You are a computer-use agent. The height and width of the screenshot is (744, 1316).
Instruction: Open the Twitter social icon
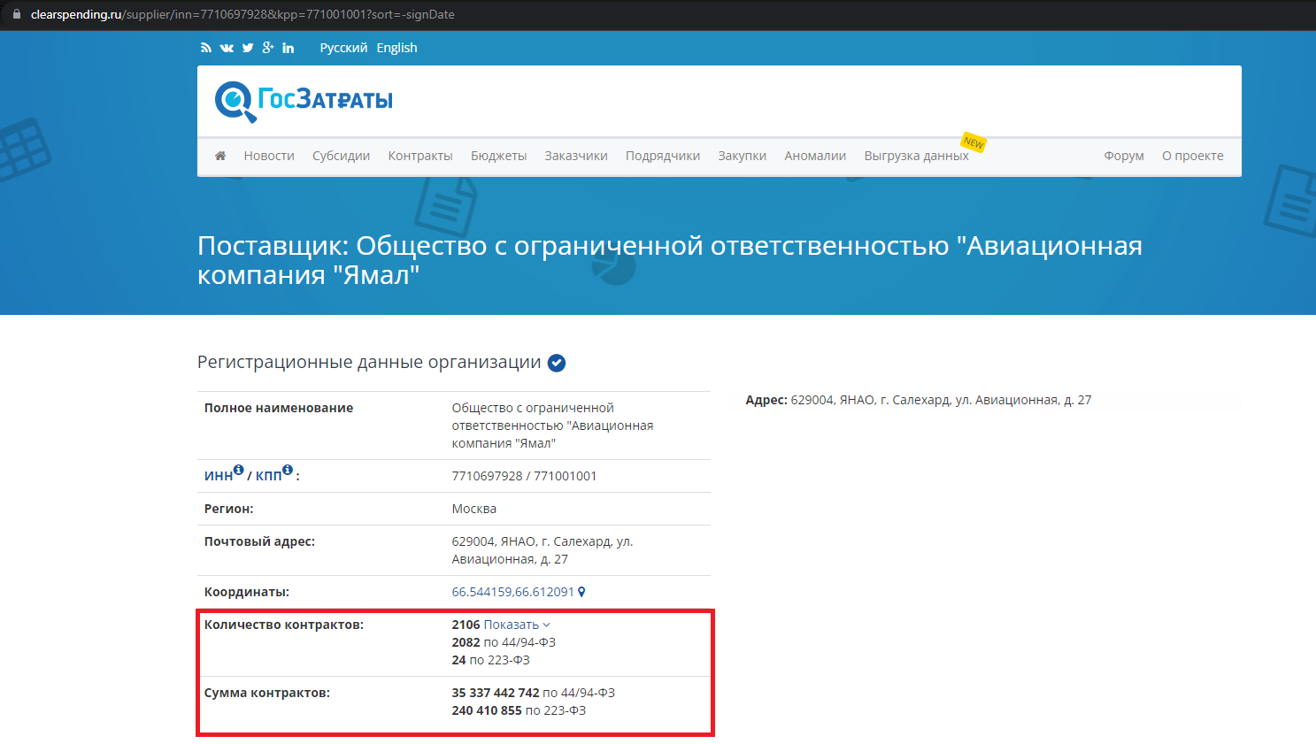pyautogui.click(x=248, y=48)
